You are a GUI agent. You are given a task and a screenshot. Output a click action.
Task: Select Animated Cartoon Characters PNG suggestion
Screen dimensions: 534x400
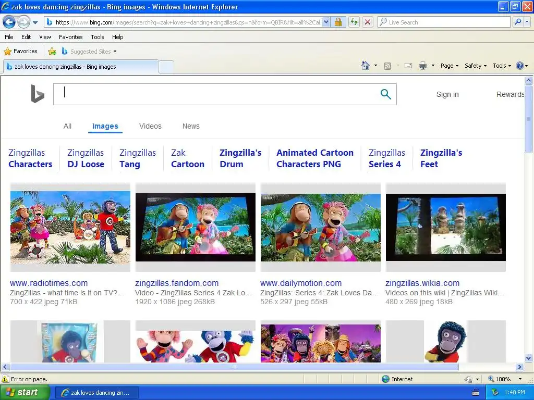(314, 158)
